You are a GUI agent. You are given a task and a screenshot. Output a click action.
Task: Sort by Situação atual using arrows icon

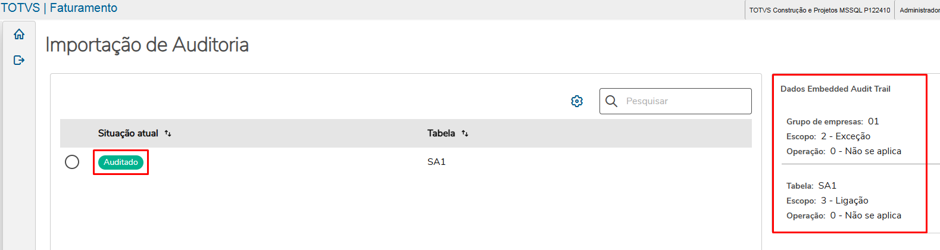click(168, 133)
